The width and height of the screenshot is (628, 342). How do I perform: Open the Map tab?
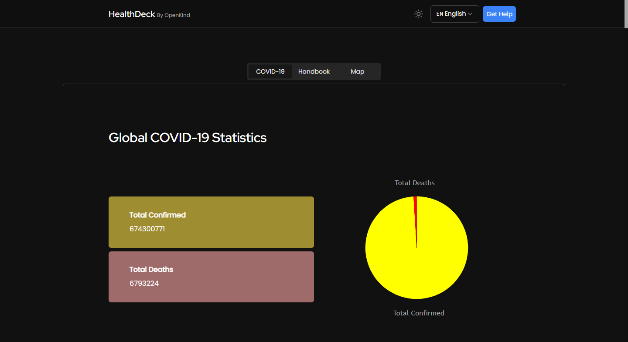tap(358, 71)
